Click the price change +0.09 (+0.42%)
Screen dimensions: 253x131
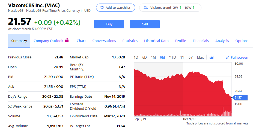pyautogui.click(x=57, y=22)
